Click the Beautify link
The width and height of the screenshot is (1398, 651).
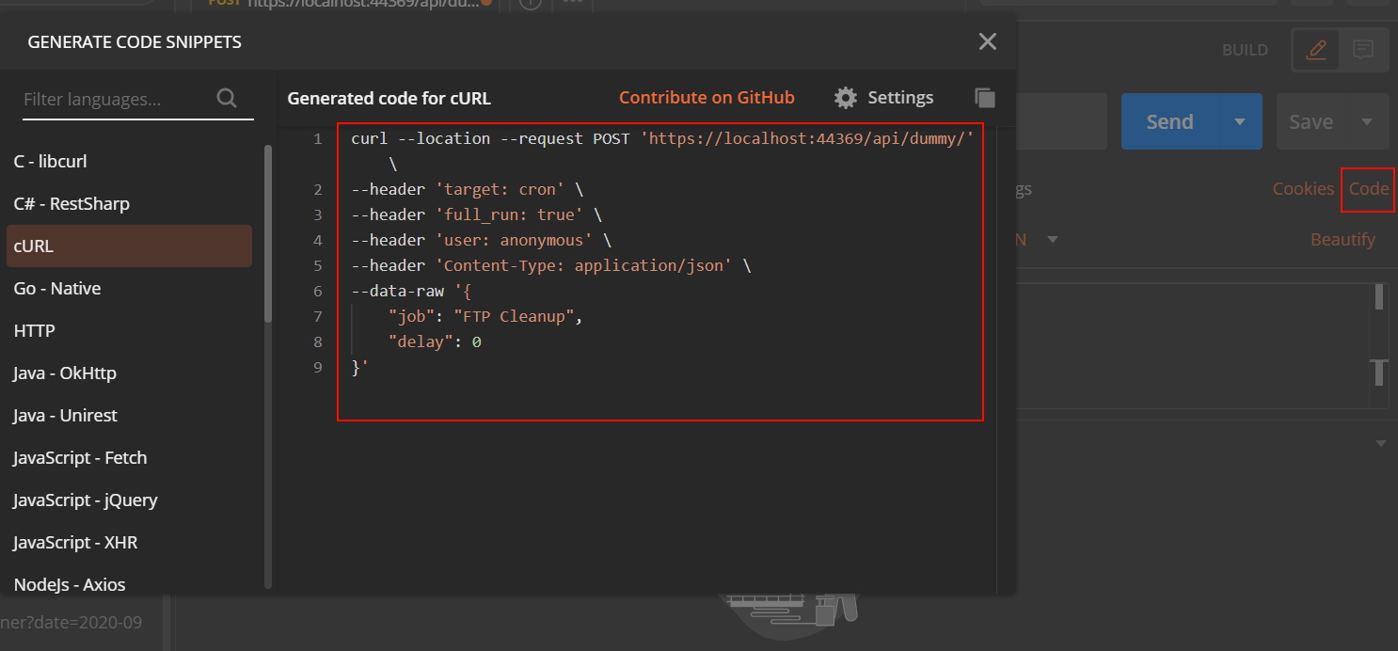pos(1342,240)
